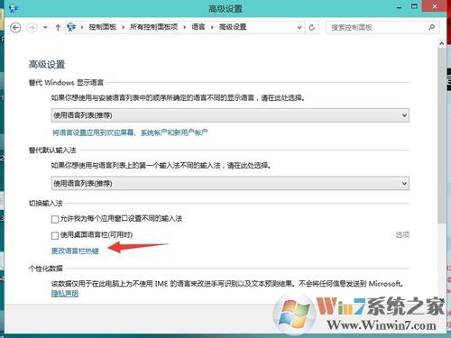Click the vertical scrollbar thumb

[441, 135]
